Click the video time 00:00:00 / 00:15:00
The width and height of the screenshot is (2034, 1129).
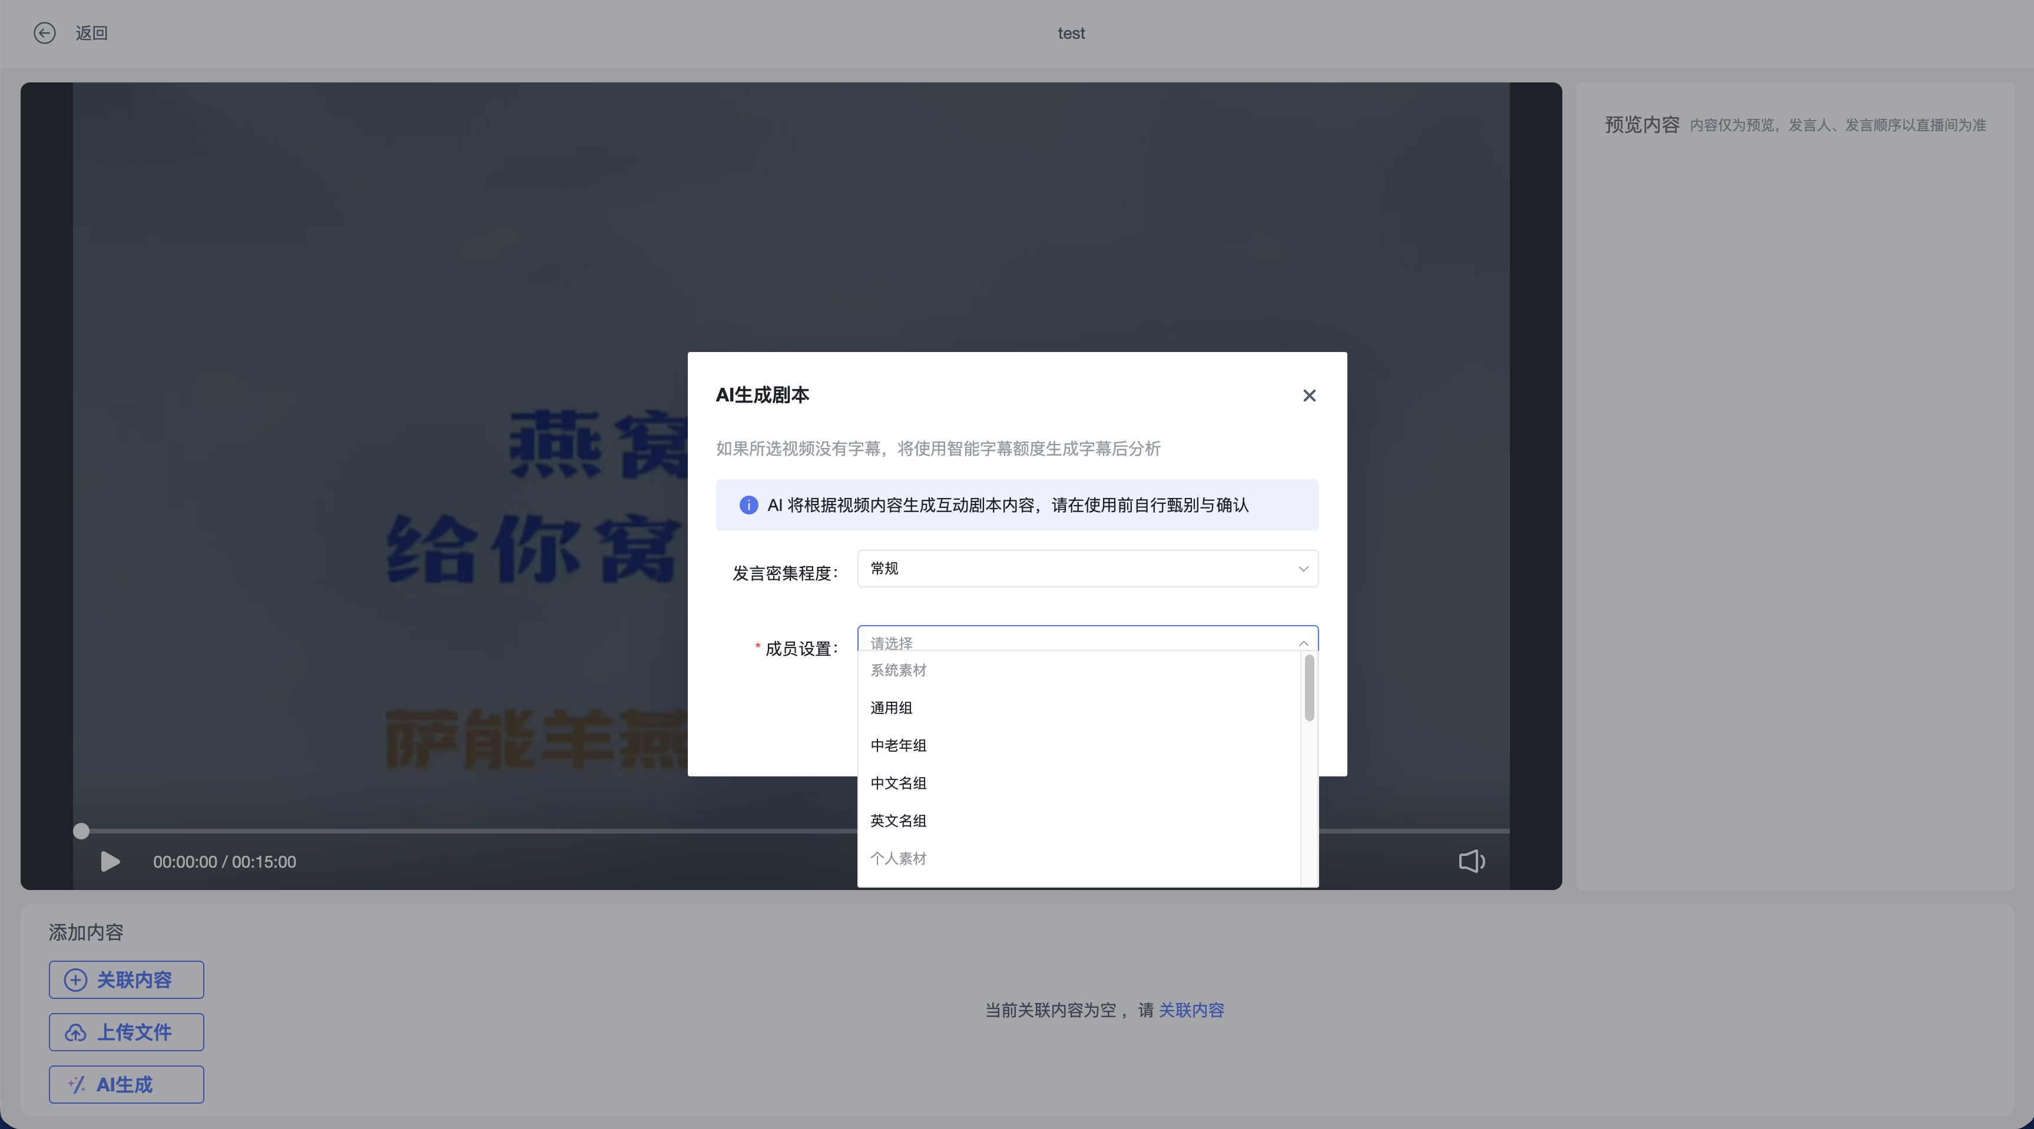pos(224,862)
